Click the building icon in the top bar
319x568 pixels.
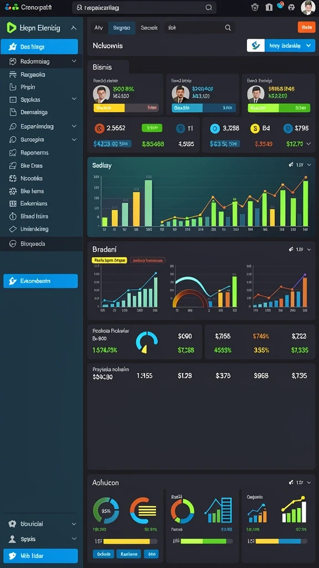pyautogui.click(x=269, y=7)
